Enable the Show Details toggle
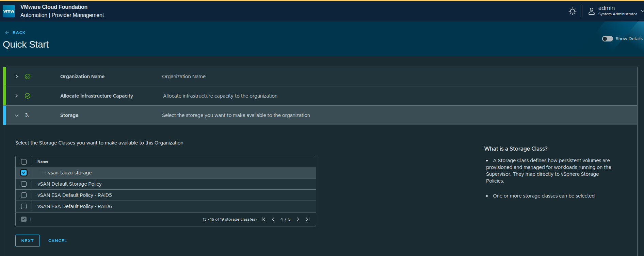The height and width of the screenshot is (256, 644). [x=607, y=39]
